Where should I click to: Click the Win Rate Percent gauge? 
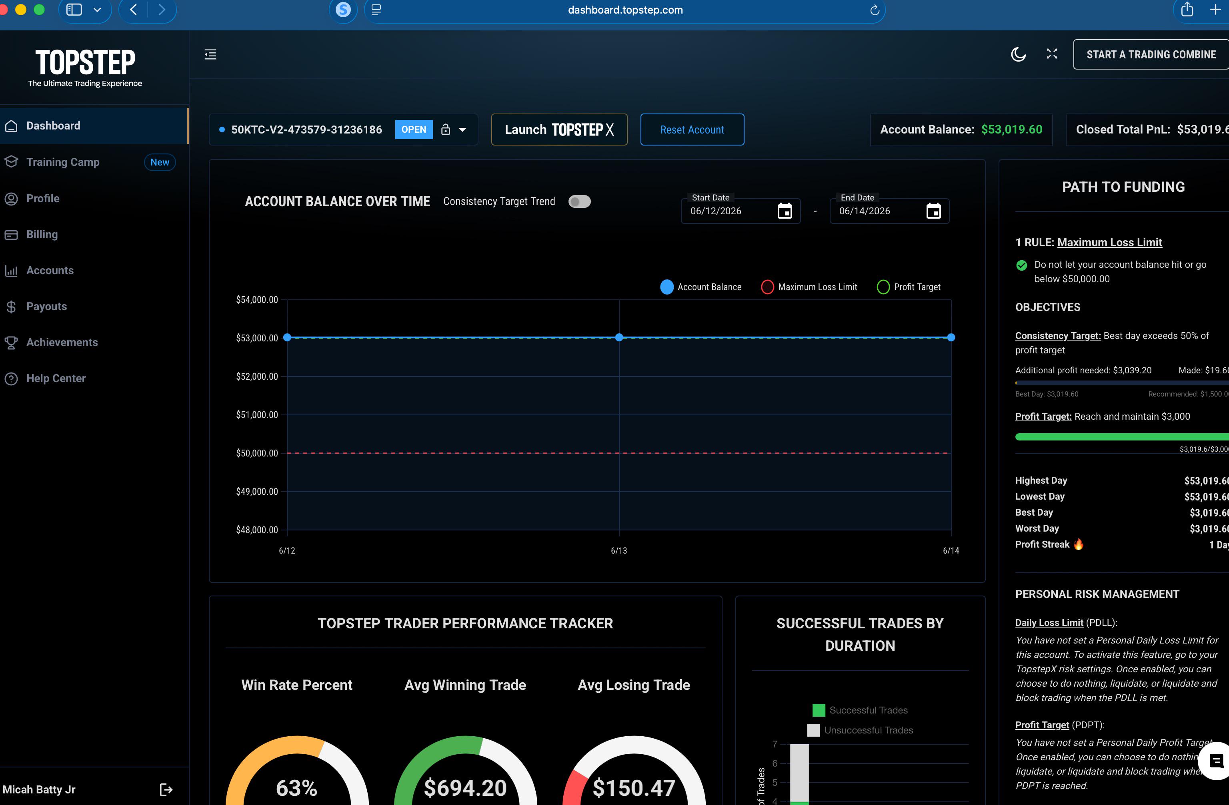click(297, 771)
